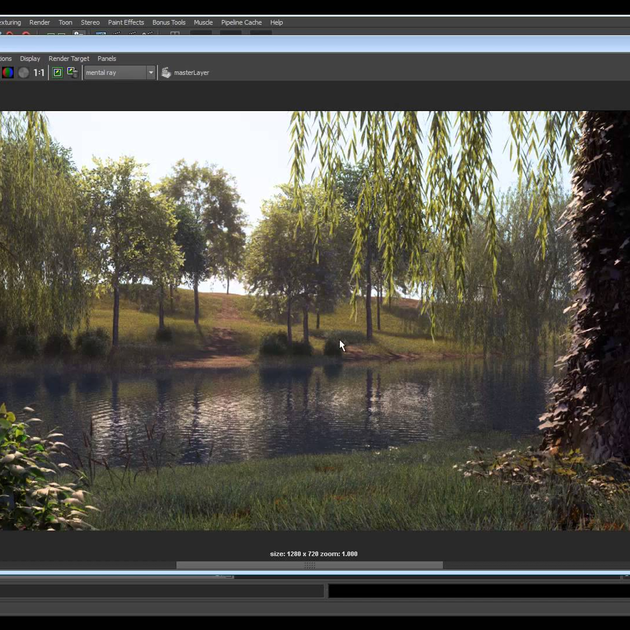
Task: Click the horizontal scrollbar thumb below the render
Action: tap(309, 565)
